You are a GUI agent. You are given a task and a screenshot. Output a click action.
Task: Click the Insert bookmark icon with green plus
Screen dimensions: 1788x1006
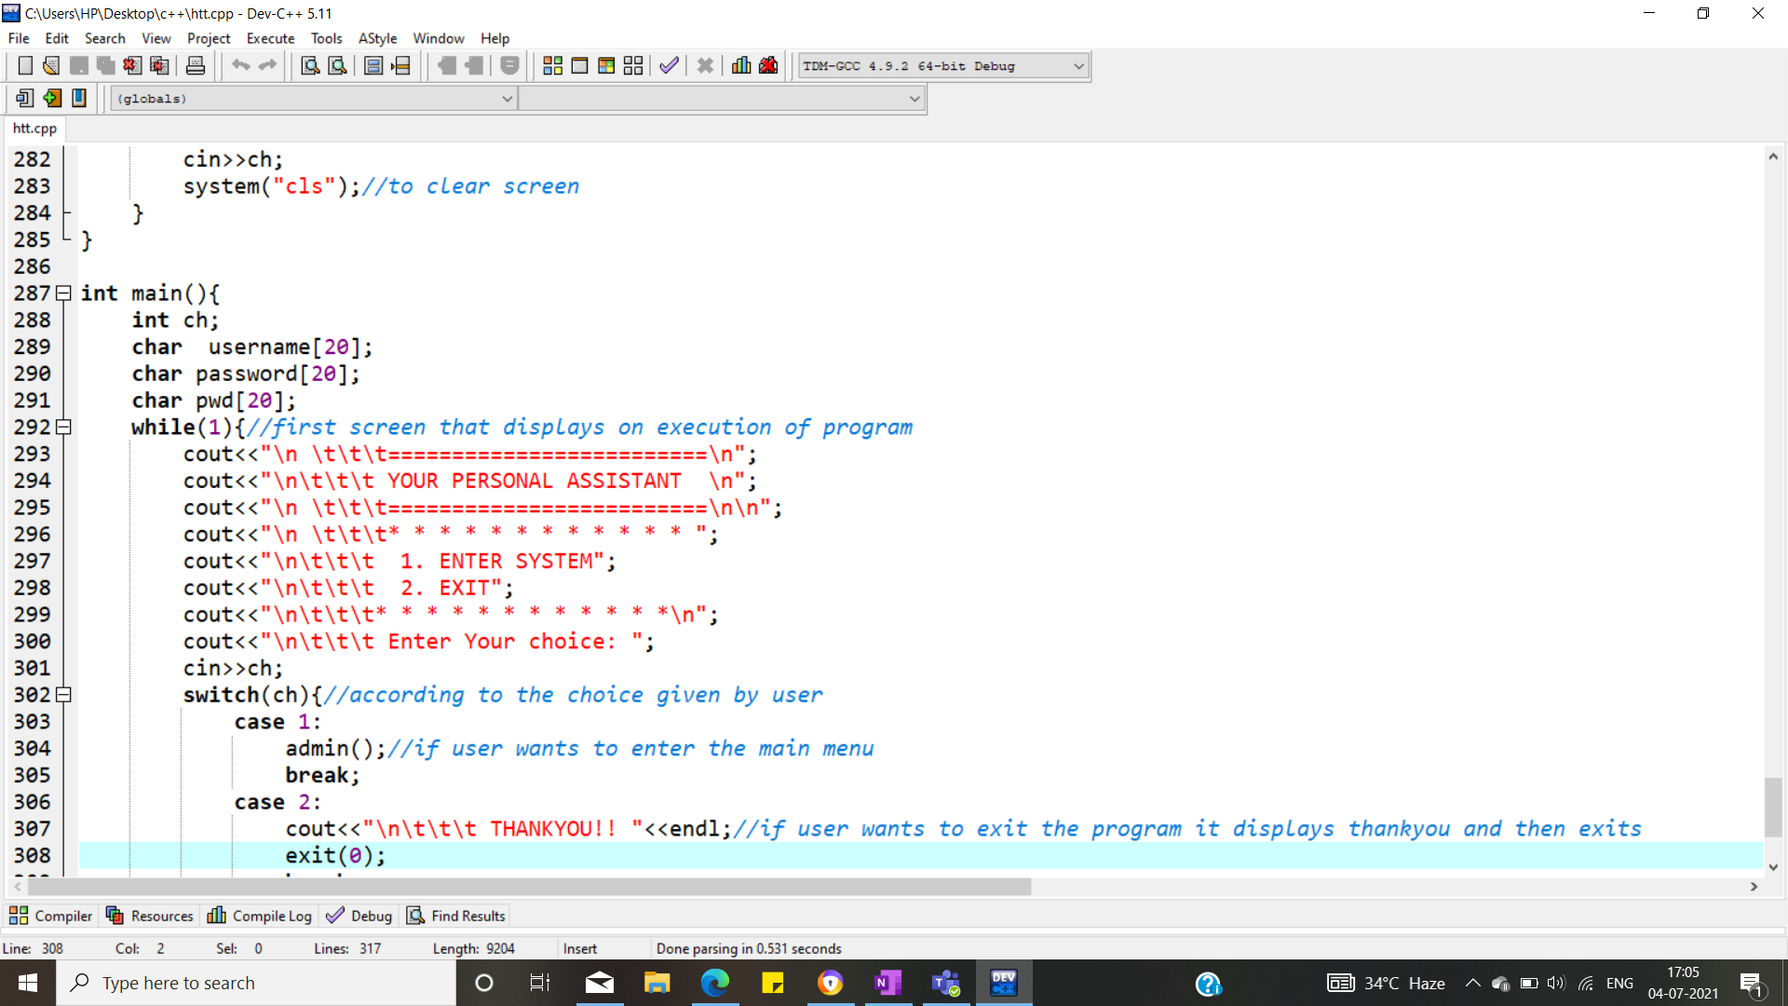52,98
